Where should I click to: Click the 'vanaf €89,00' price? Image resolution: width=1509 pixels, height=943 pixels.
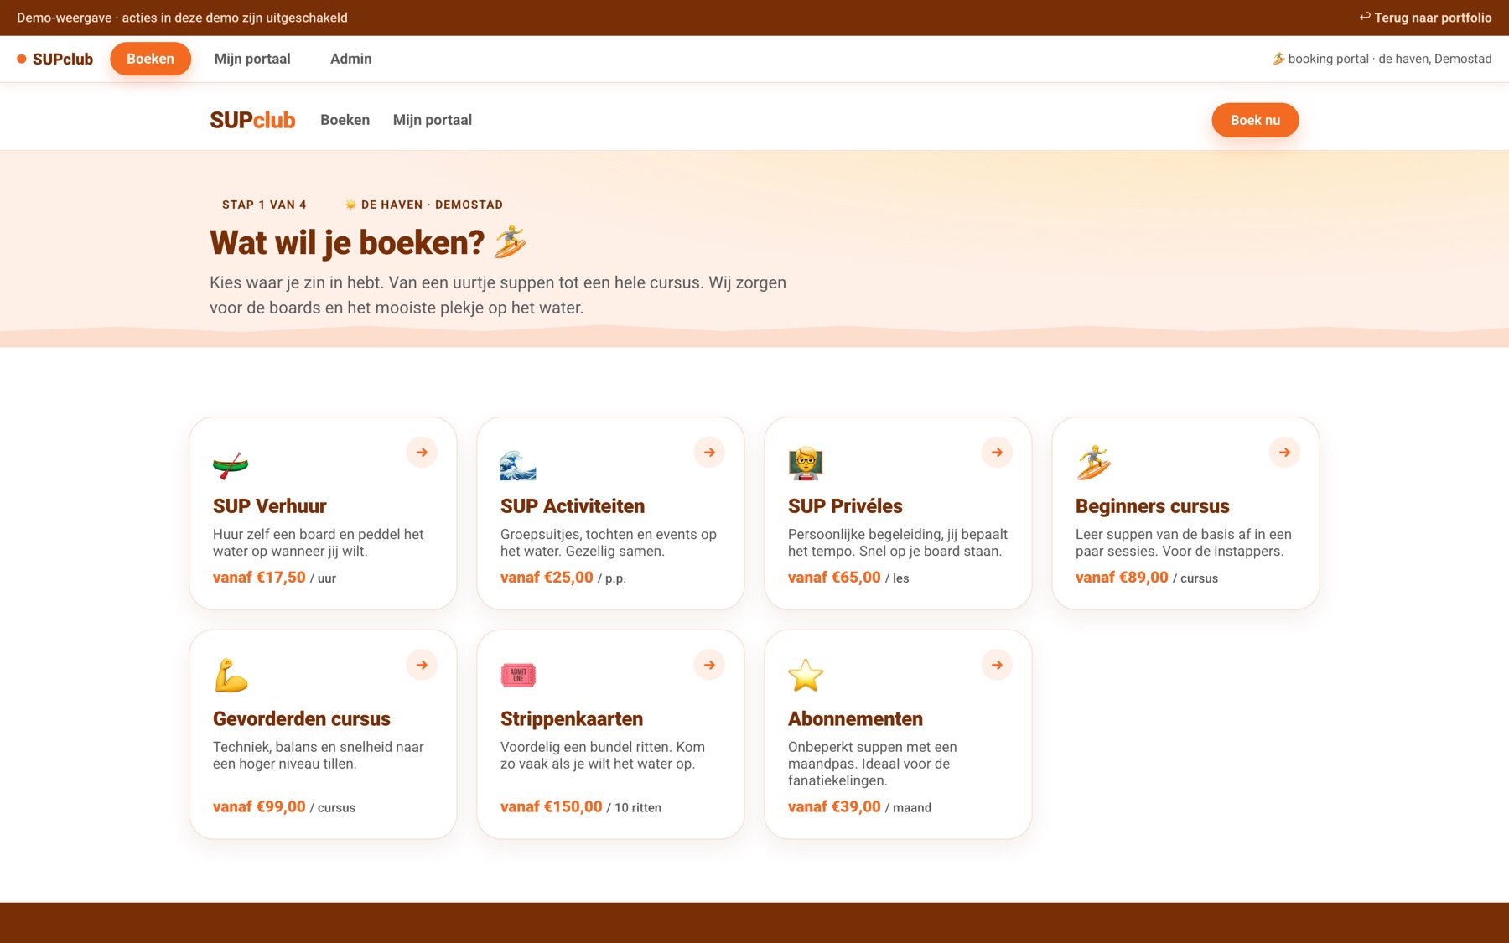1122,578
